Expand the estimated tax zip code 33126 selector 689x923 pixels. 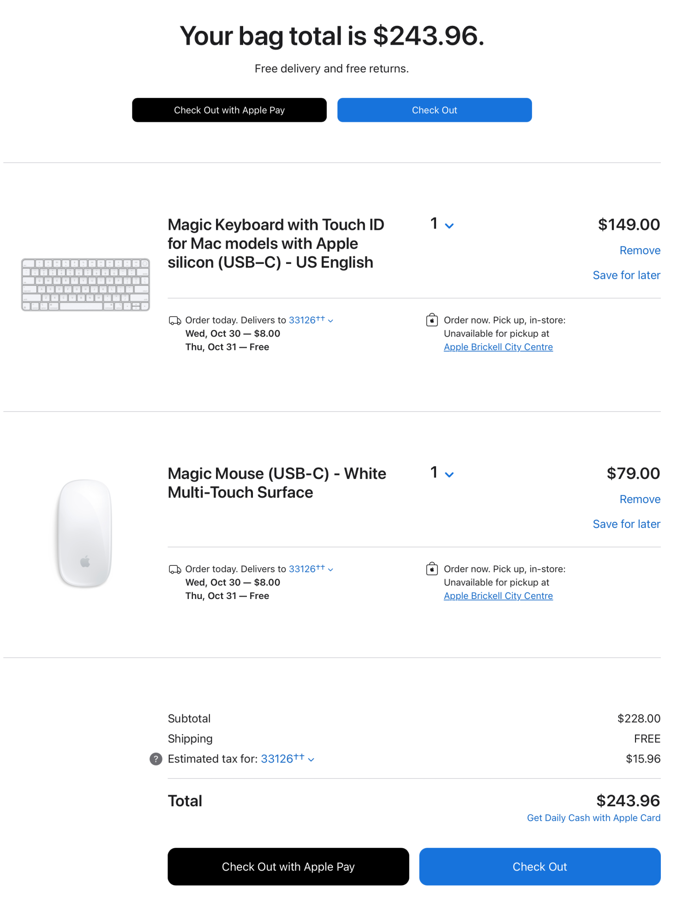[x=287, y=759]
